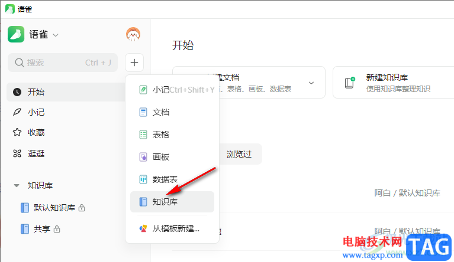Viewport: 454px width, 262px height.
Task: Click lock icon beside 共享
Action: [57, 229]
